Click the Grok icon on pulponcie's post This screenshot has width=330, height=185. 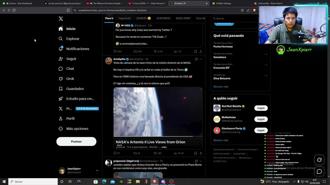click(x=196, y=161)
